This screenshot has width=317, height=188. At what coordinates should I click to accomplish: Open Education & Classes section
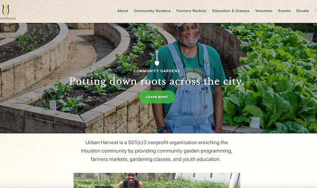pyautogui.click(x=231, y=11)
